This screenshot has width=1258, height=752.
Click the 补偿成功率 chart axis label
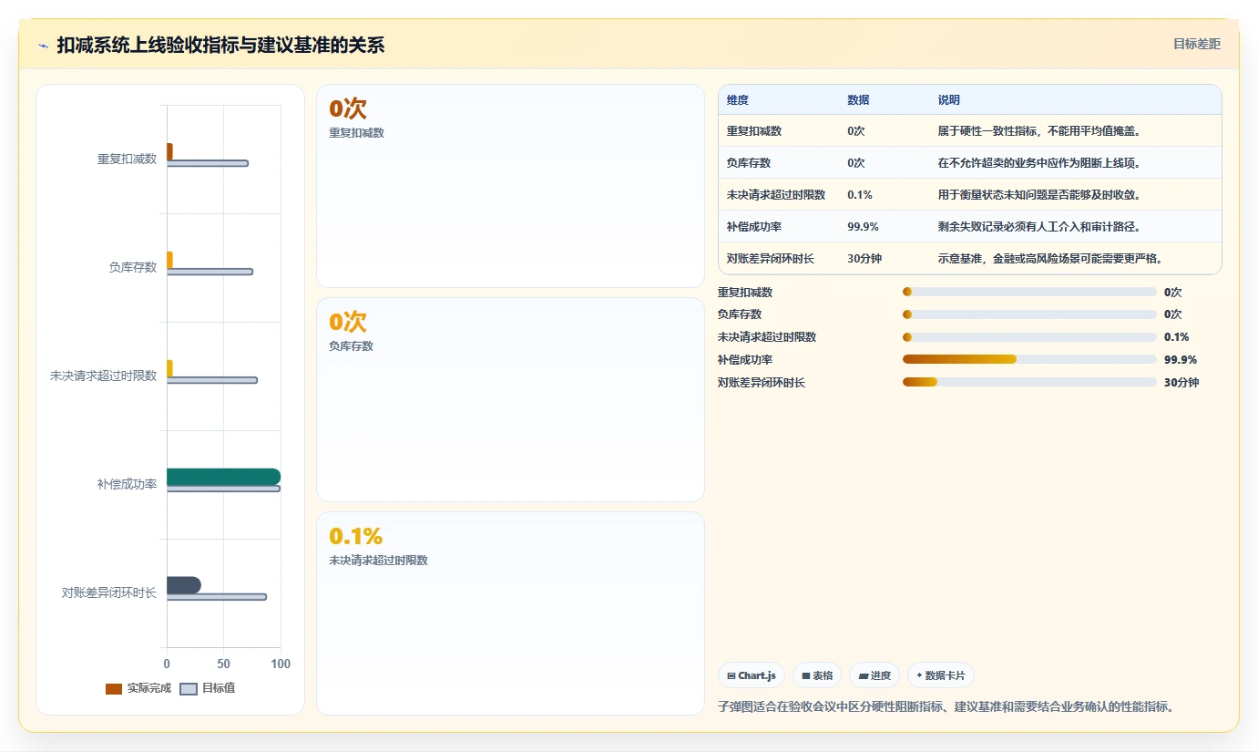click(127, 484)
